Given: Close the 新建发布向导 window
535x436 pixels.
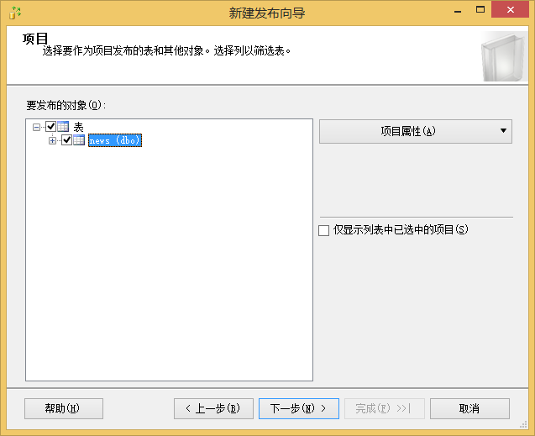Looking at the screenshot, I should click(510, 9).
